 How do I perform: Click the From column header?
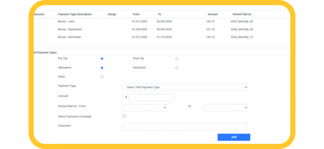(x=136, y=14)
